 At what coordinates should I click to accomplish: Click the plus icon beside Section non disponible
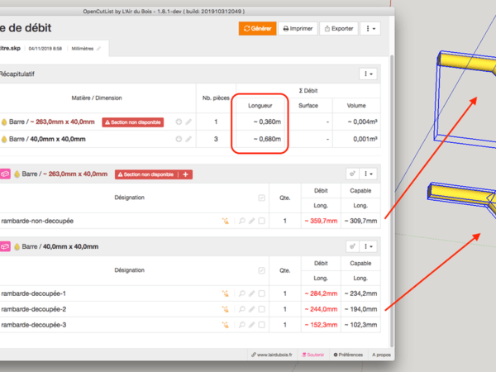click(186, 174)
